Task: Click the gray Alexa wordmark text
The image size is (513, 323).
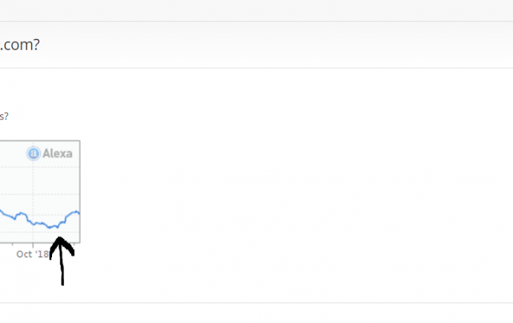Action: click(57, 153)
